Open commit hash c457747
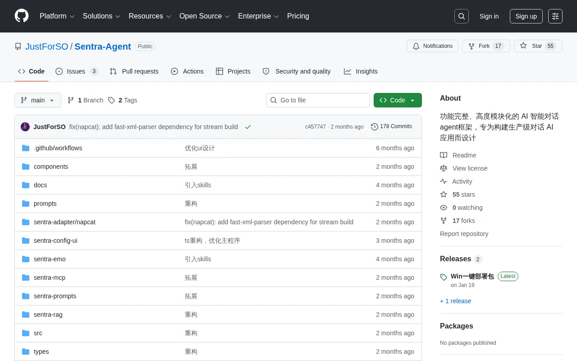Screen dimensions: 577x361 (316, 127)
